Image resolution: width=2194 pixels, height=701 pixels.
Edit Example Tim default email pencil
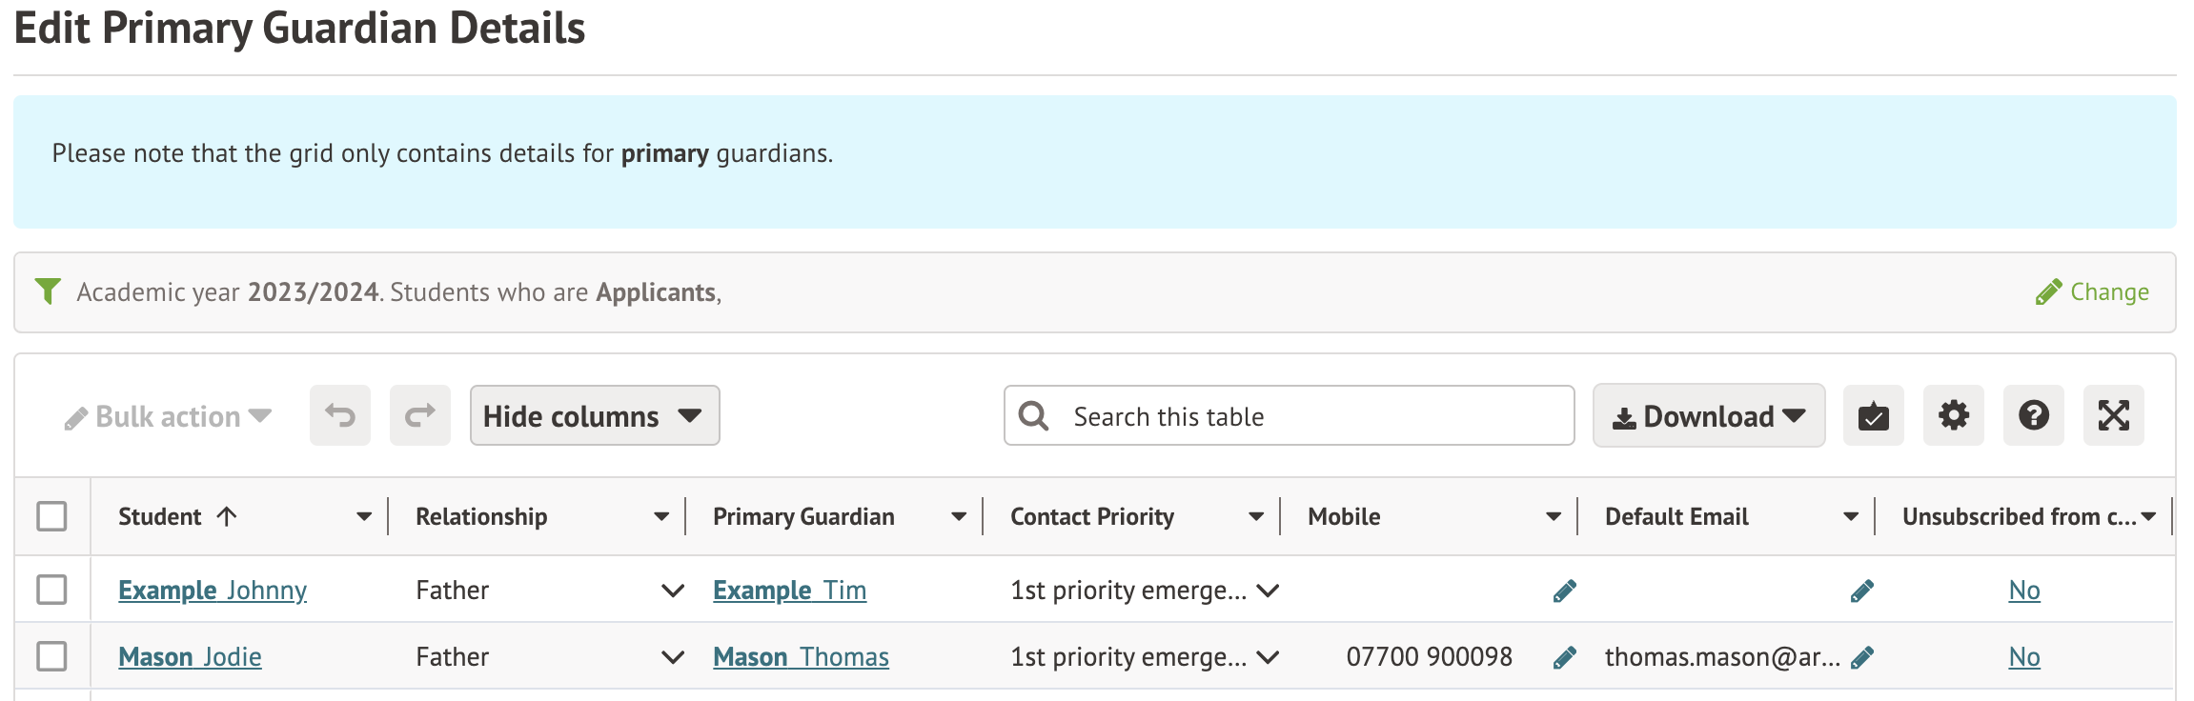tap(1861, 591)
